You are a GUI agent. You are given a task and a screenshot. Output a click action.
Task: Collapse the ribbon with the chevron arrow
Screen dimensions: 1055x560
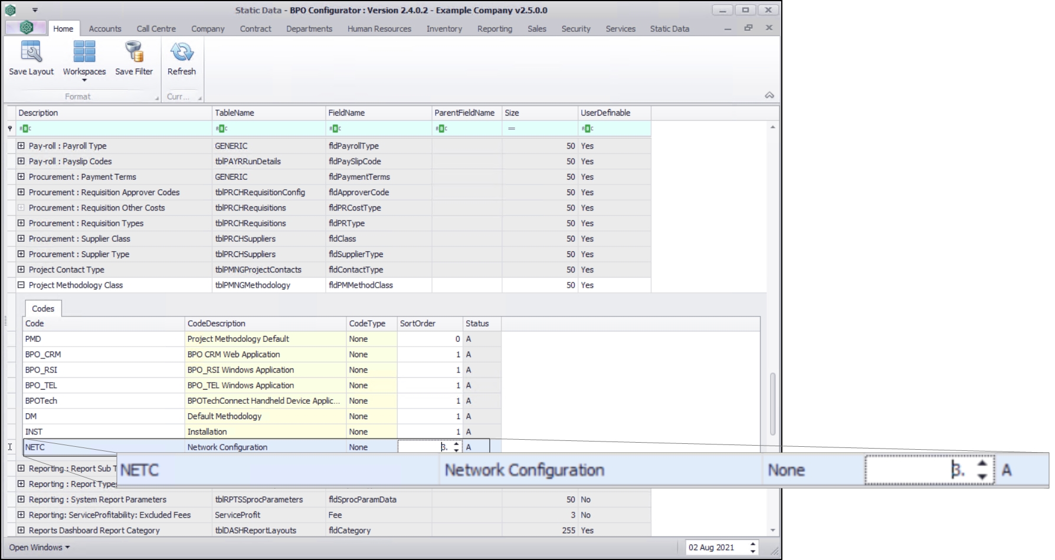(x=769, y=95)
